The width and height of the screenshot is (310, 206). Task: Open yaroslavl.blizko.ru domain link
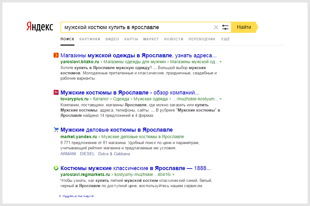point(80,62)
